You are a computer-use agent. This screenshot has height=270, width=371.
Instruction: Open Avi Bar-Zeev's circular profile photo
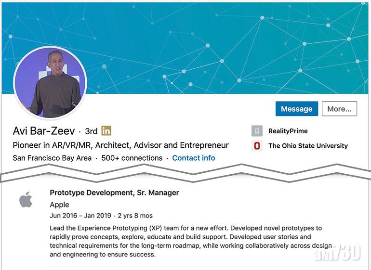[50, 83]
